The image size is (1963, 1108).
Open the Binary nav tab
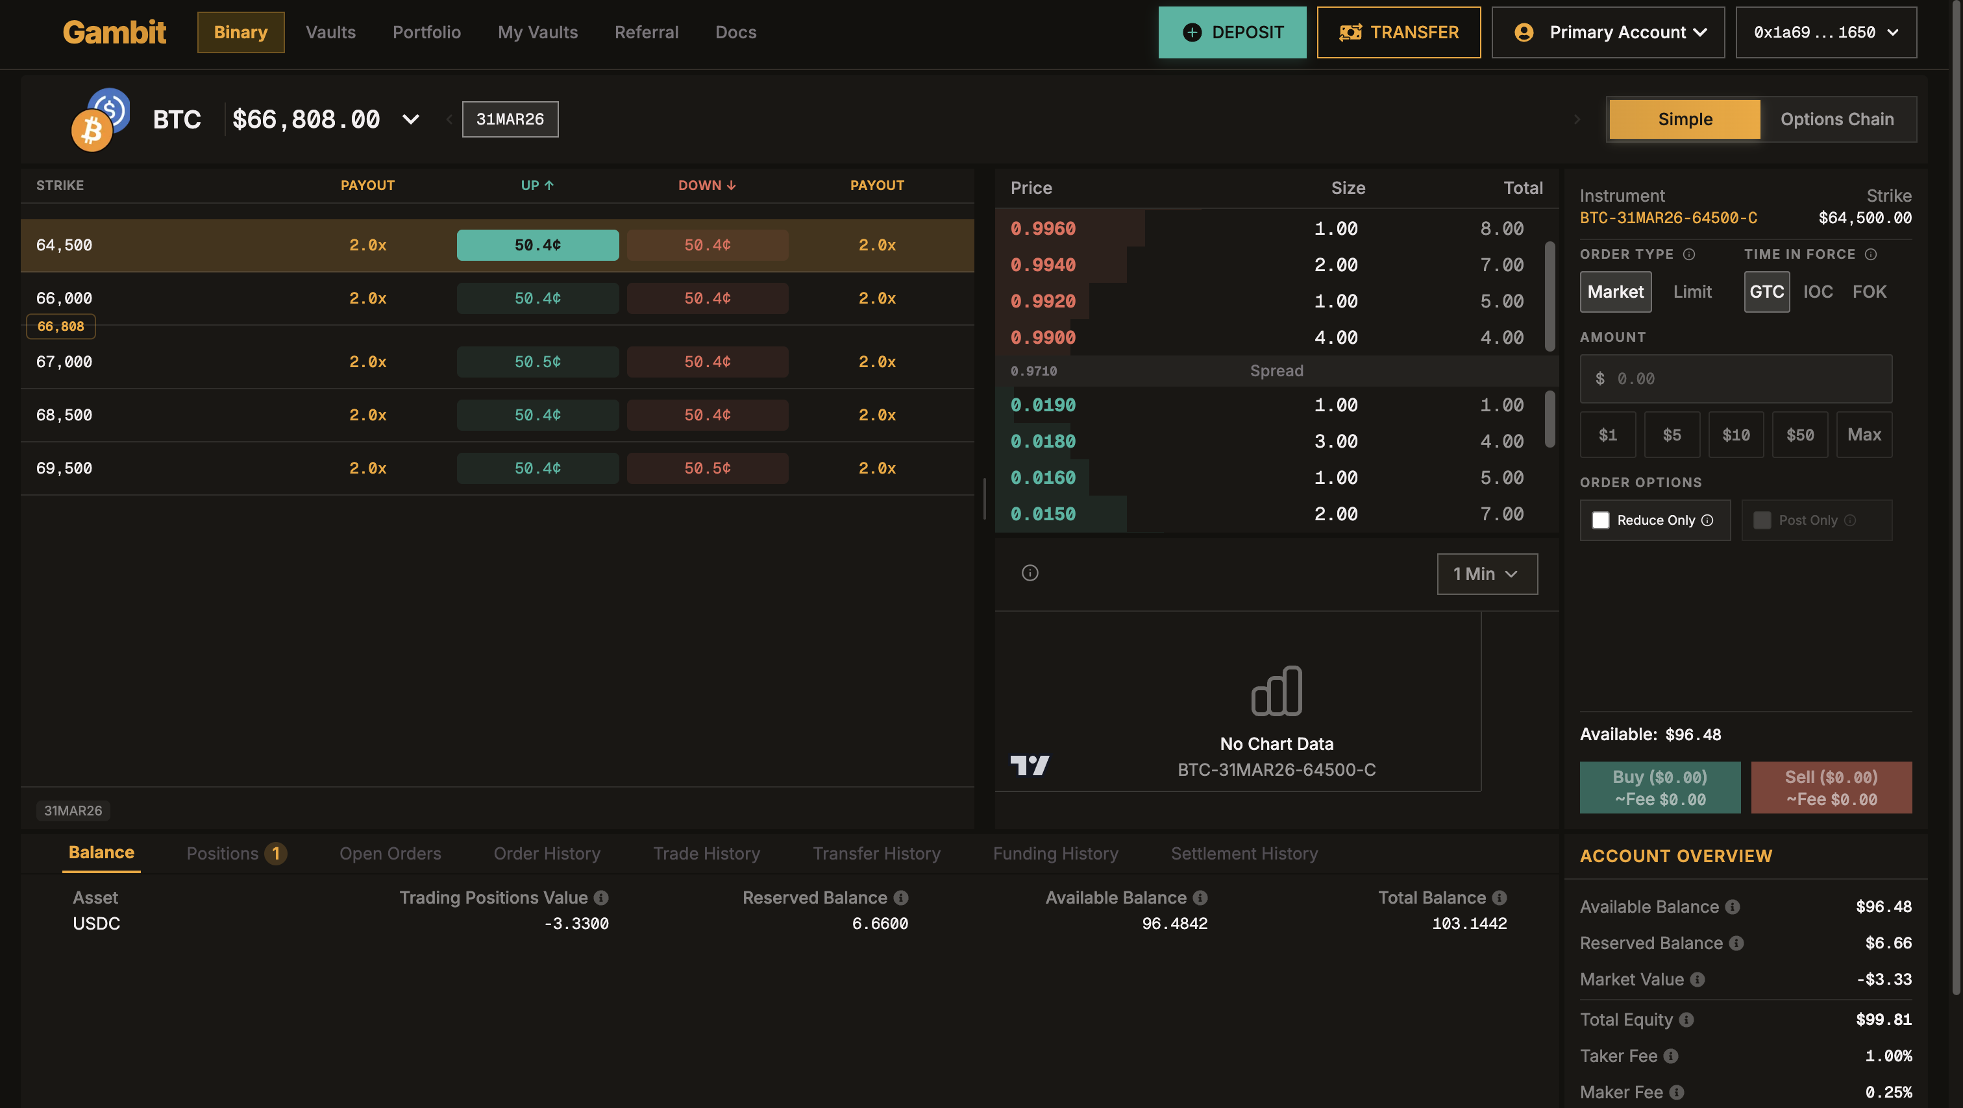[241, 32]
